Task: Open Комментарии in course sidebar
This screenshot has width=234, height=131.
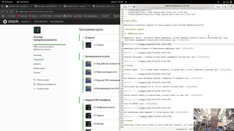Action: pyautogui.click(x=39, y=68)
